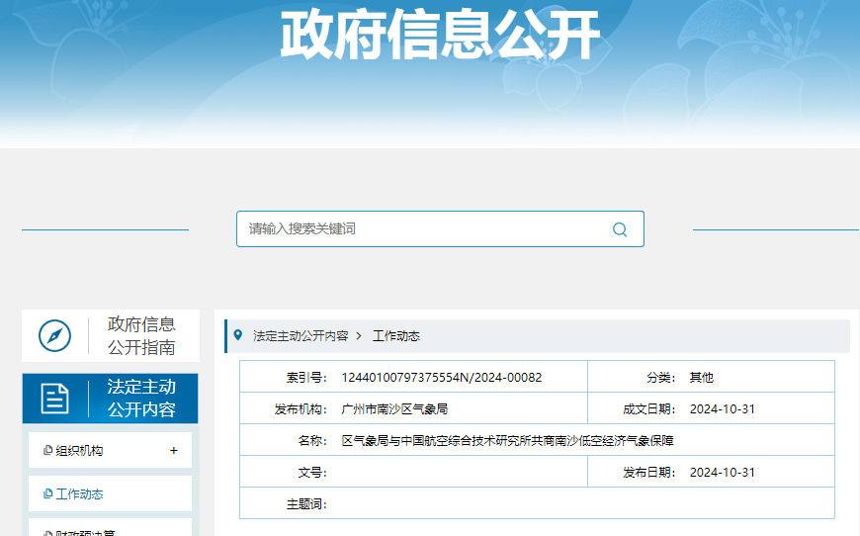This screenshot has width=860, height=536.
Task: Click the small page icon beside 工作动态
Action: pos(47,494)
